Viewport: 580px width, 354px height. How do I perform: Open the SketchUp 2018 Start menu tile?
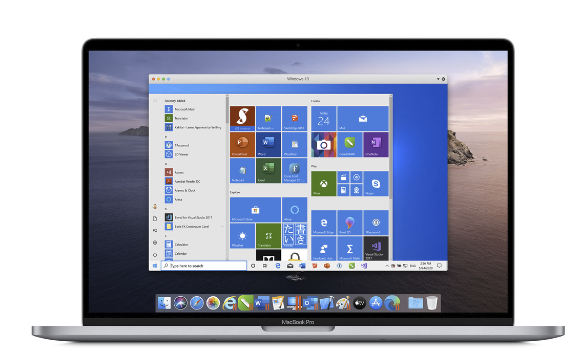click(295, 119)
